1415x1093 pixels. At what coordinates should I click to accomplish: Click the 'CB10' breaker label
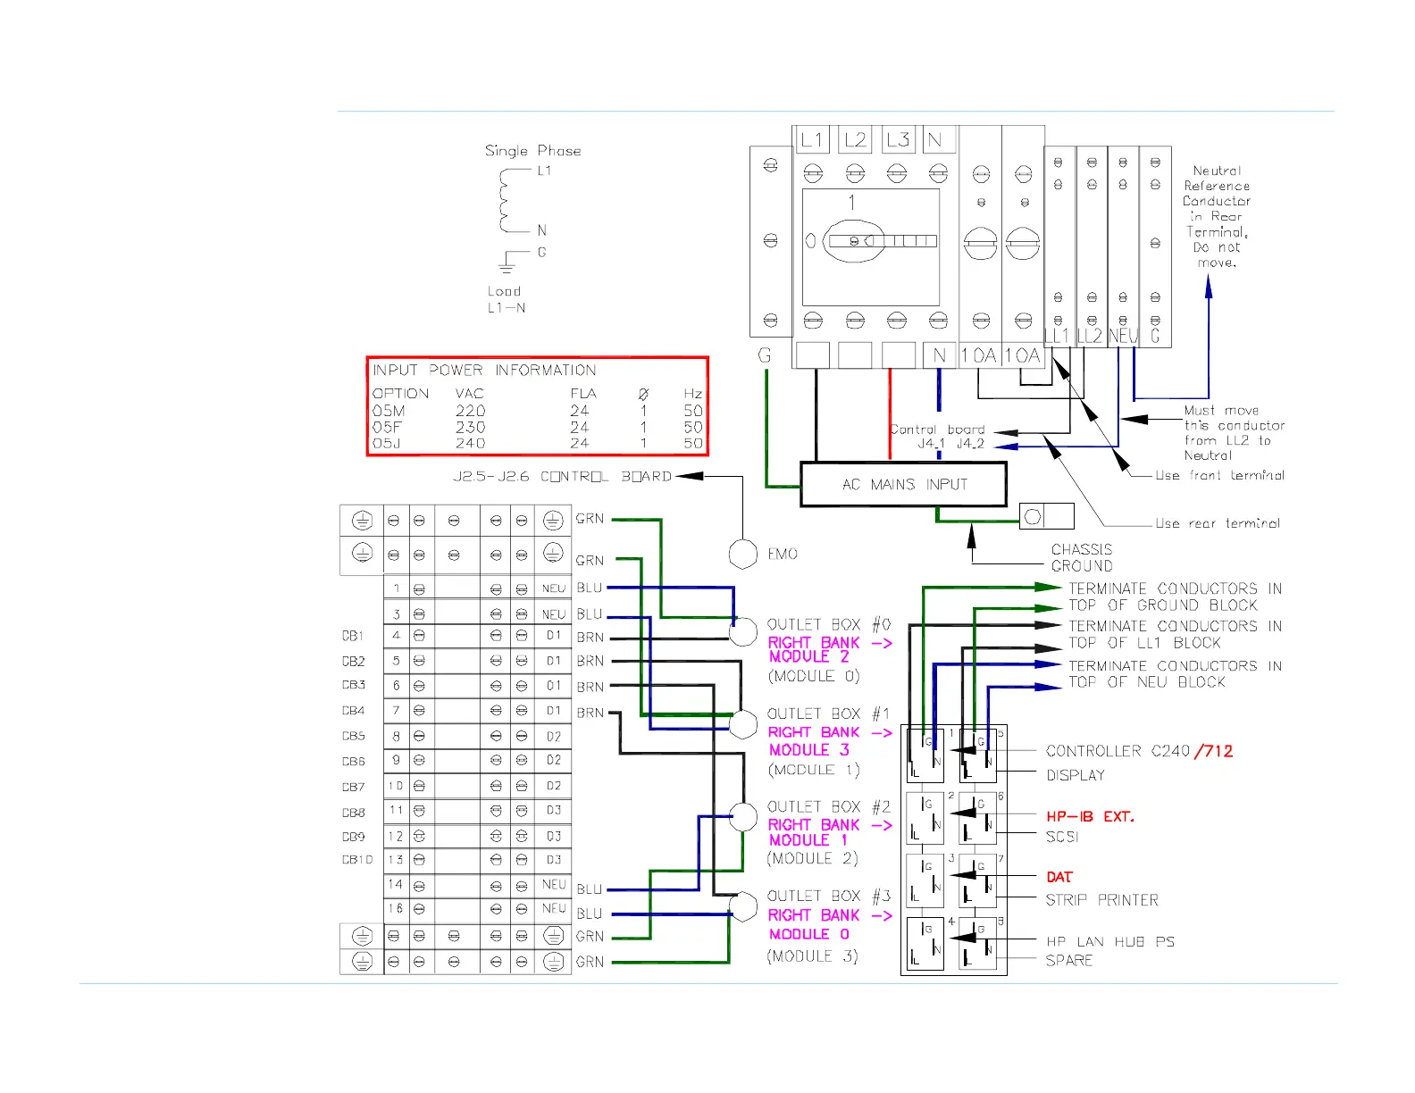pos(357,860)
